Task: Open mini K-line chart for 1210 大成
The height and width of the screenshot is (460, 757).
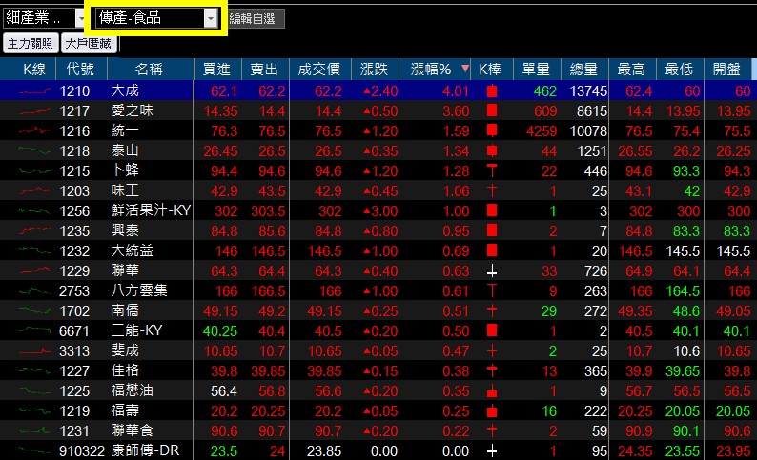Action: (34, 90)
